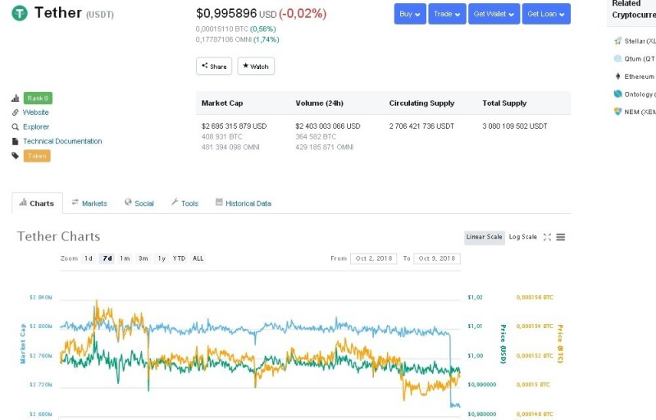The height and width of the screenshot is (420, 656).
Task: Click the Tether logo icon
Action: coord(19,13)
